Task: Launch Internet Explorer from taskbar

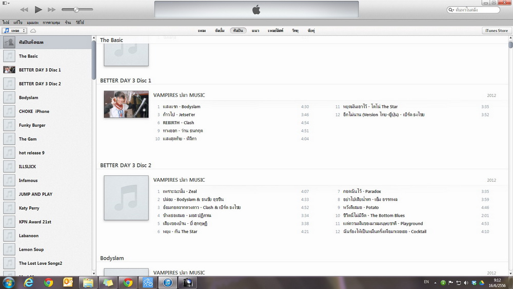Action: click(x=28, y=282)
